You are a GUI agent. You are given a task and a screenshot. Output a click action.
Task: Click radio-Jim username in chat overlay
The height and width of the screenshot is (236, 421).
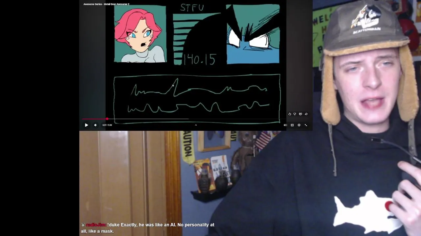[96, 225]
